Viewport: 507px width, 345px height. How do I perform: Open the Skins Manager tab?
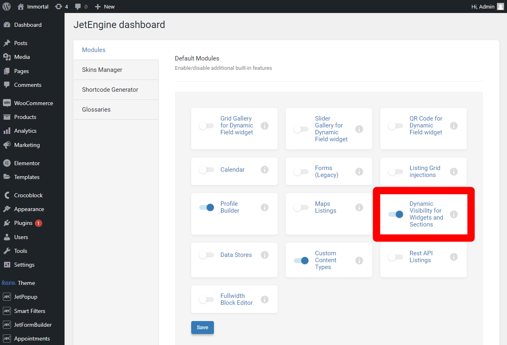pos(116,70)
